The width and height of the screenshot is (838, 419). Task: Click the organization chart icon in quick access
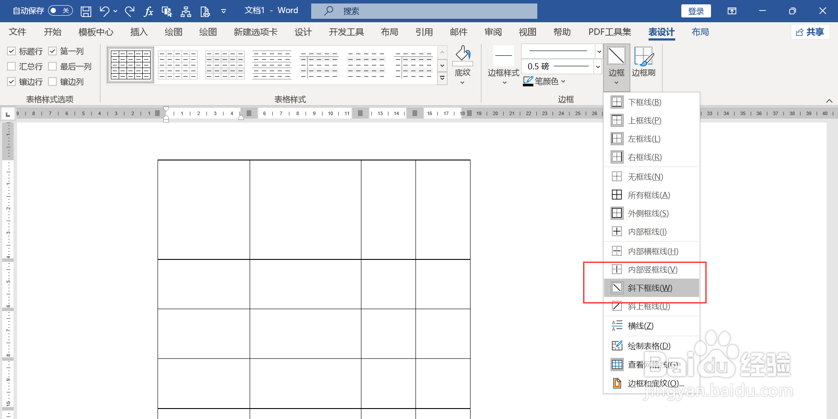[186, 11]
